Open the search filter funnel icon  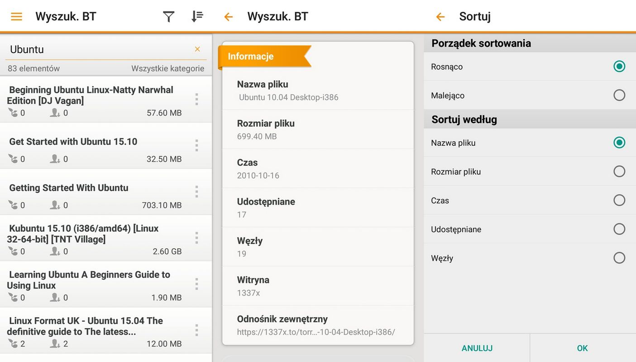168,17
